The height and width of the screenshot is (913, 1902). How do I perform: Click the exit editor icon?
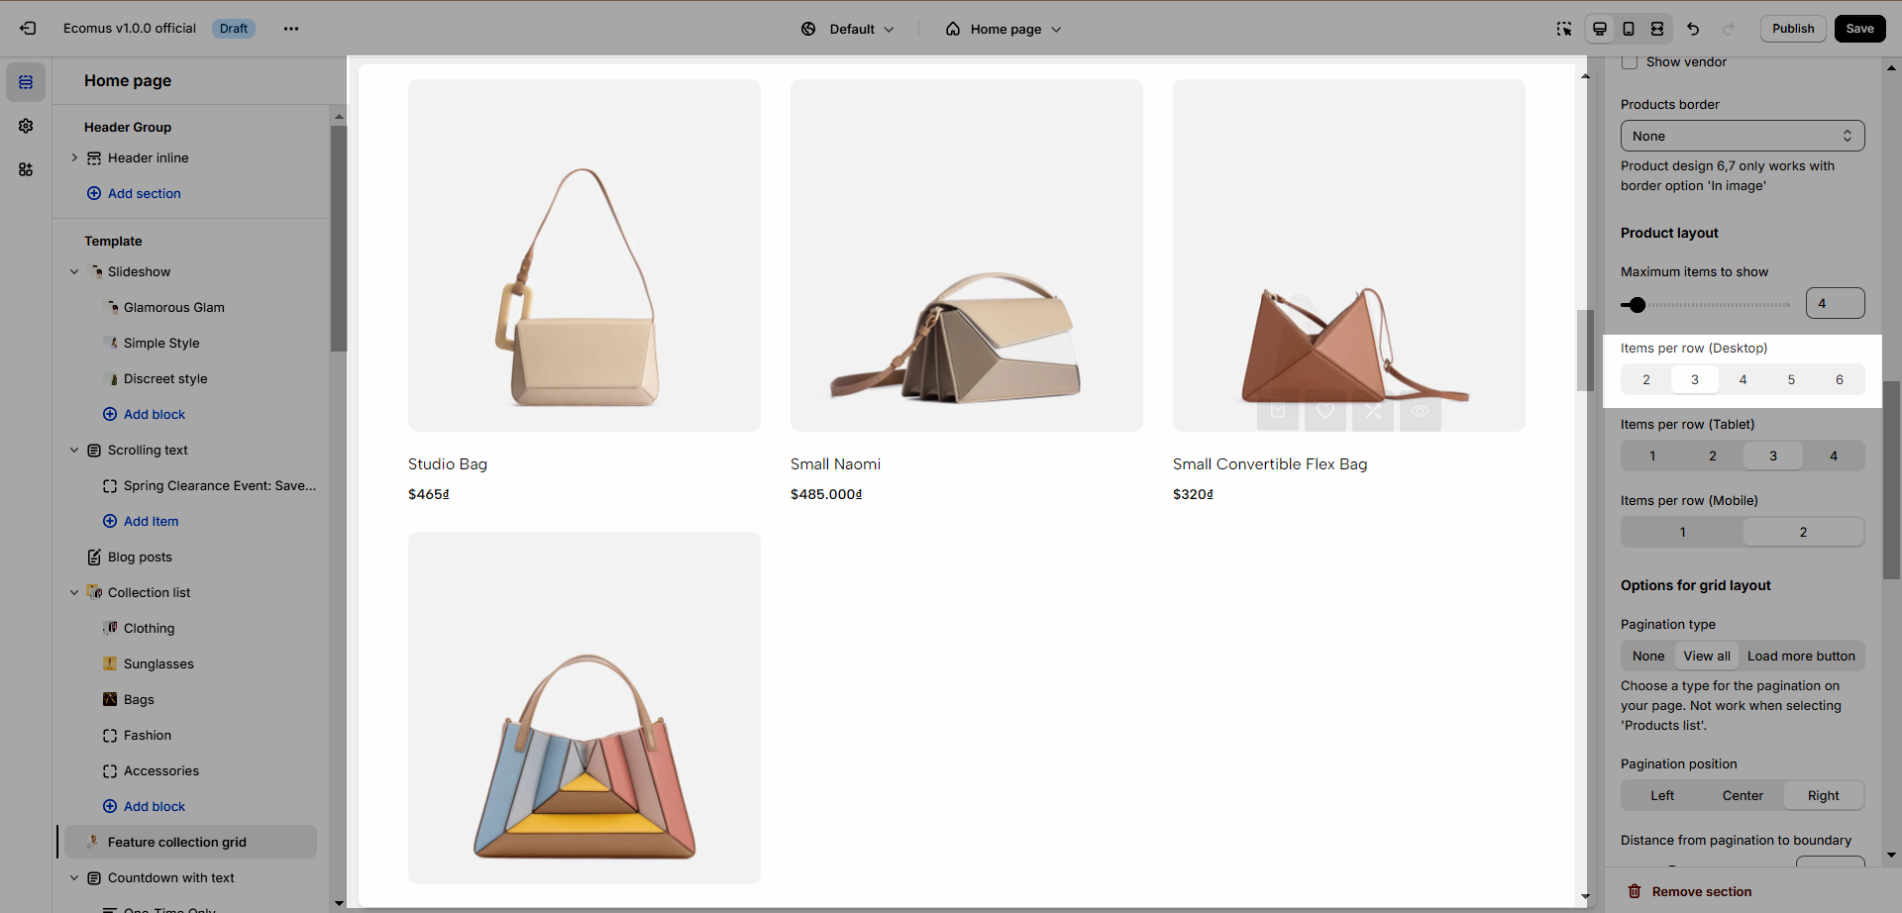pyautogui.click(x=28, y=29)
